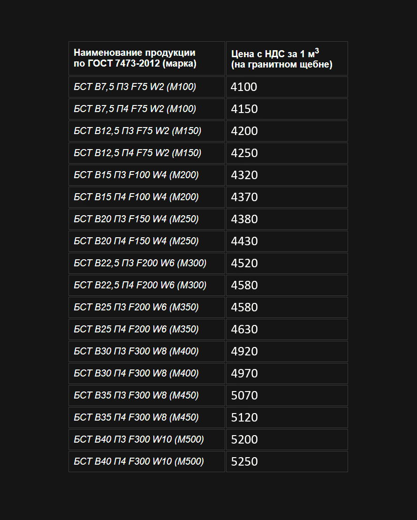The image size is (417, 520).
Task: Select the БСТ В25 П4 F200 W6 (М350) cell
Action: [x=147, y=329]
